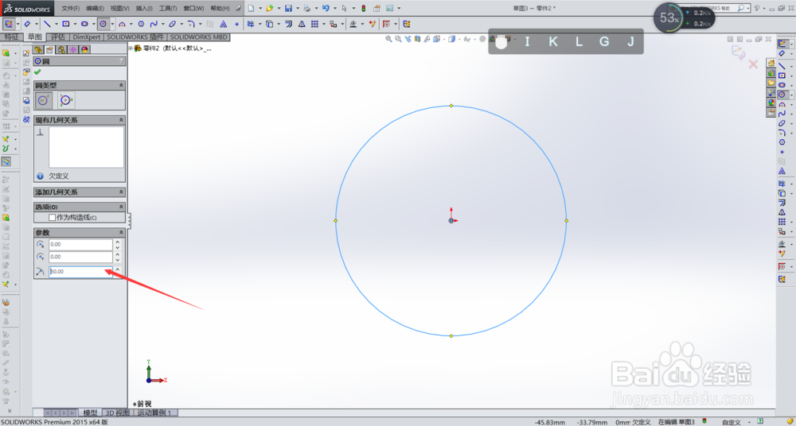Switch to the SOLIDWORKS MBD tab
796x426 pixels.
(x=198, y=37)
